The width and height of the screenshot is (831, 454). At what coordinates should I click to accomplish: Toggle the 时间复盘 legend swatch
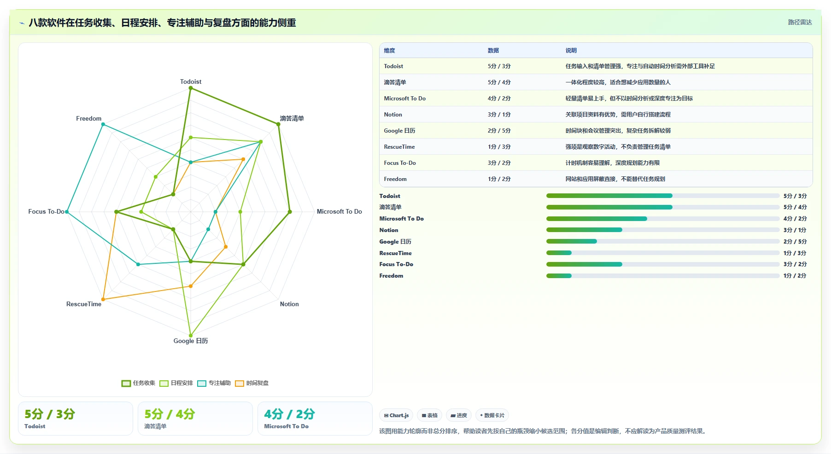[240, 383]
